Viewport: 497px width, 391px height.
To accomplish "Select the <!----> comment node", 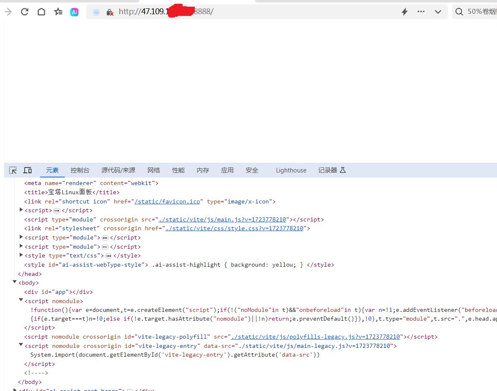I will pyautogui.click(x=36, y=373).
